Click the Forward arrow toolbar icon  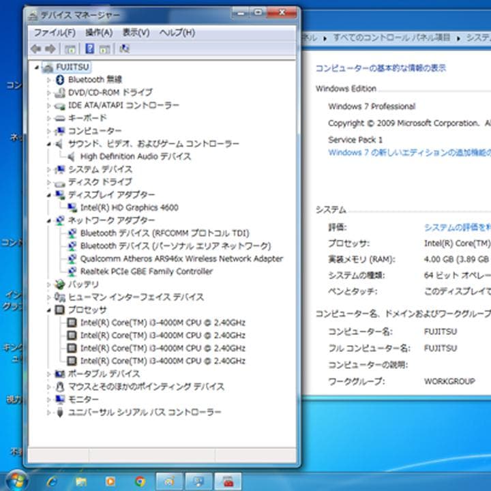coord(50,48)
